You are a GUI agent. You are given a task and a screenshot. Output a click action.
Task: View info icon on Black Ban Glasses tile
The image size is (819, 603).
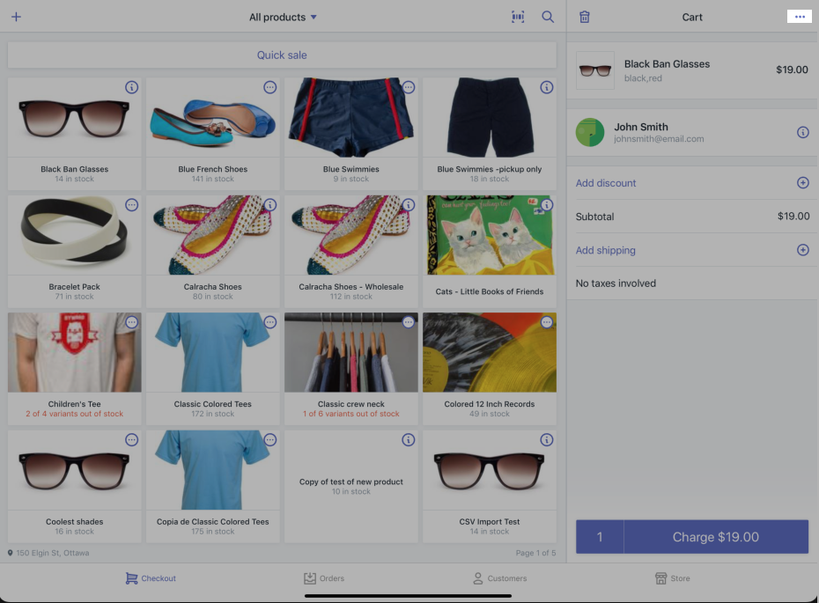131,87
